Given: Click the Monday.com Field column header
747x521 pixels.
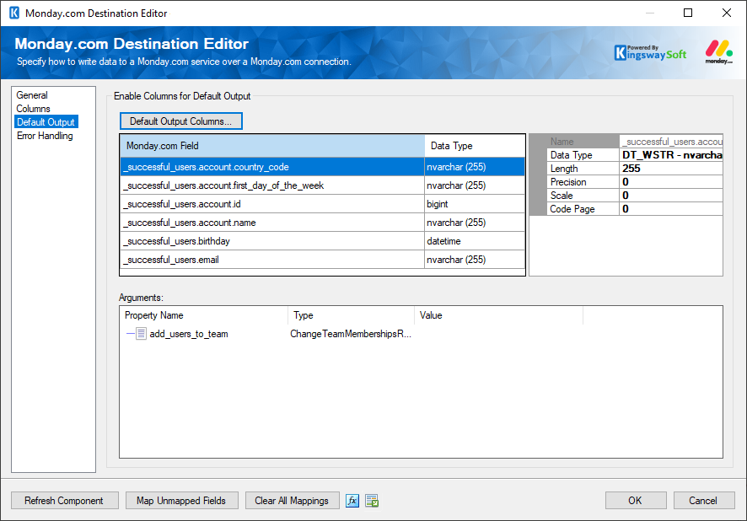Looking at the screenshot, I should point(272,146).
